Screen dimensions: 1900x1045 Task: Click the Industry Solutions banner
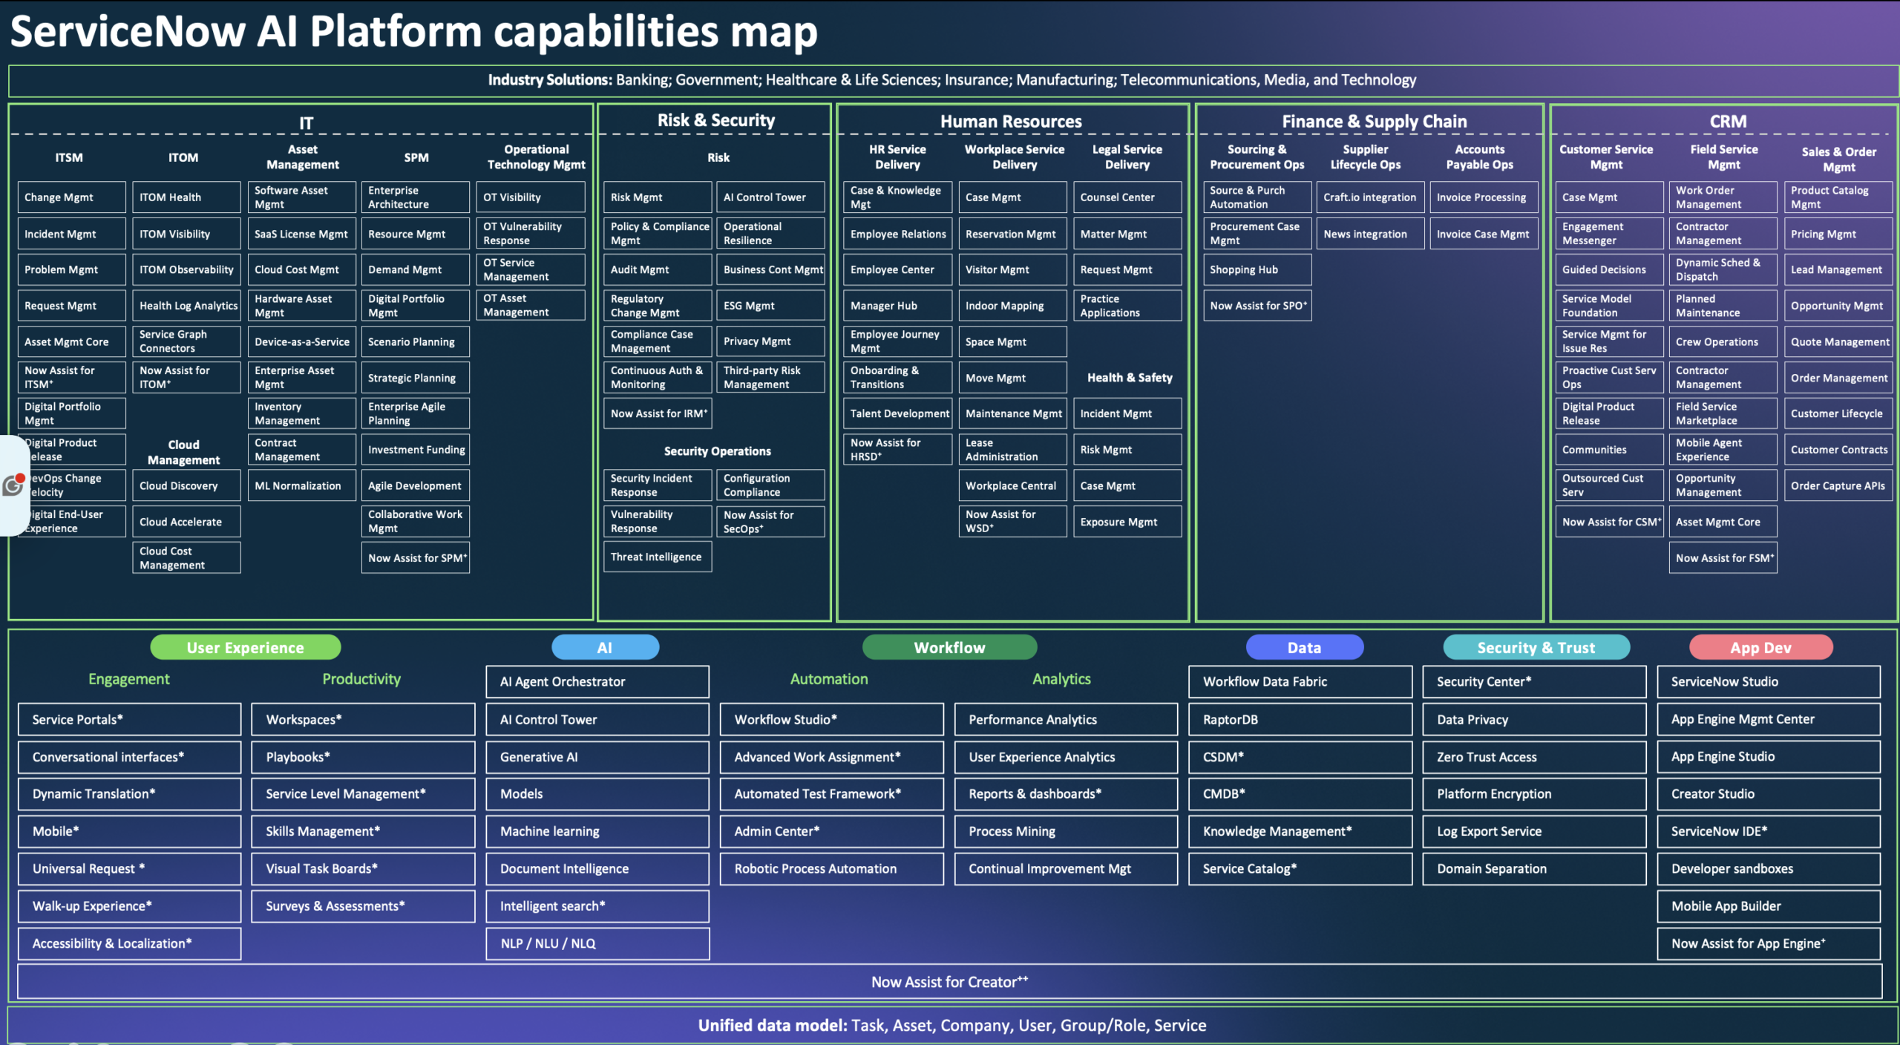[x=951, y=80]
